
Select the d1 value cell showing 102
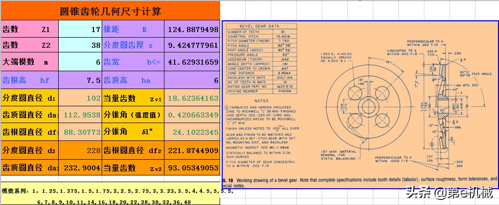point(80,98)
